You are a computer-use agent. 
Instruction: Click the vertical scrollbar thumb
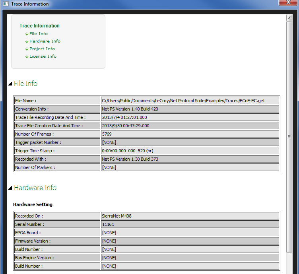(289, 137)
